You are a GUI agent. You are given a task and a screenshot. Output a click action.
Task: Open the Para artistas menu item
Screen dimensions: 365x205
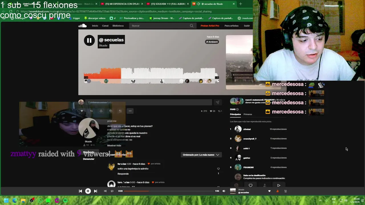tap(232, 26)
